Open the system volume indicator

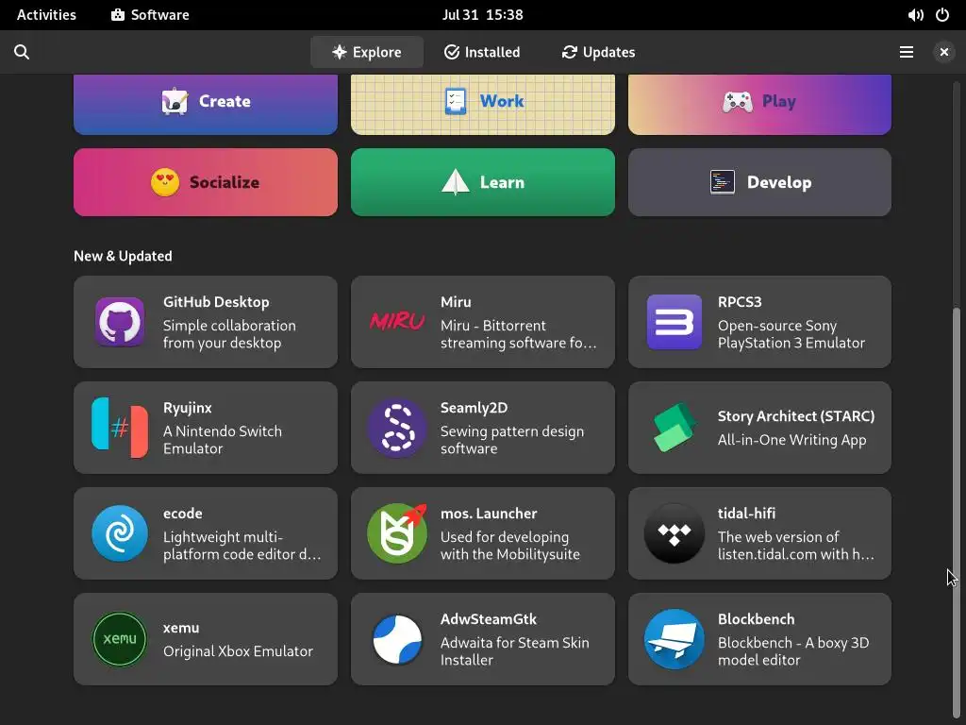(x=915, y=15)
